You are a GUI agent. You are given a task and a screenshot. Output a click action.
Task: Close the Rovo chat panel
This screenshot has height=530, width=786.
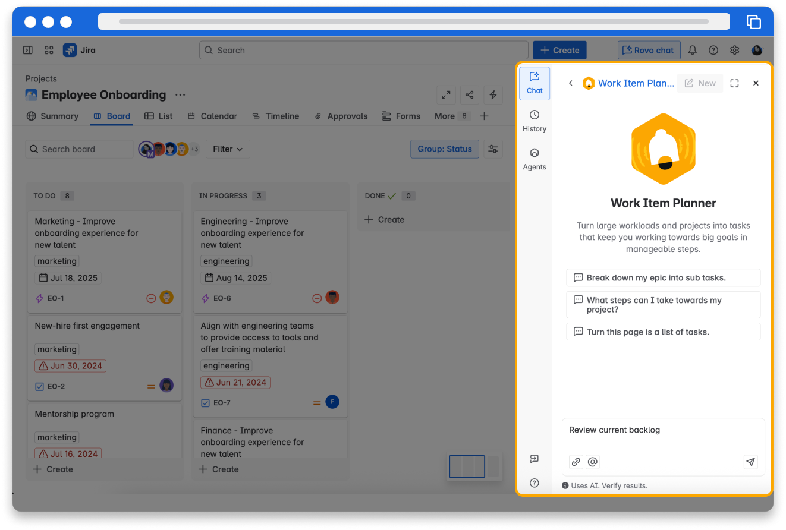pyautogui.click(x=756, y=83)
